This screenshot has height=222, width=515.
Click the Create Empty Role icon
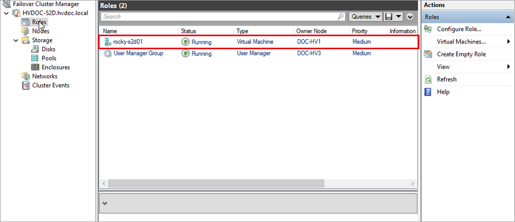tap(428, 54)
